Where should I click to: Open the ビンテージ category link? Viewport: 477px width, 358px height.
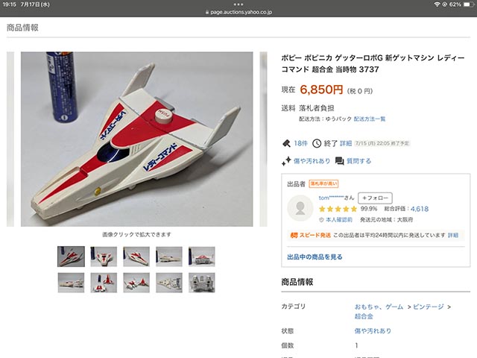point(429,307)
